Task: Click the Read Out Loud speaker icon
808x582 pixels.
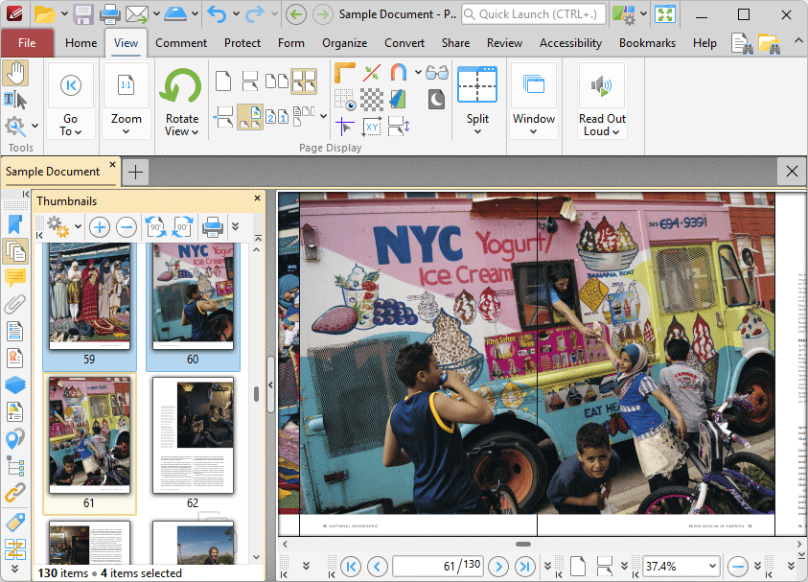Action: tap(602, 87)
